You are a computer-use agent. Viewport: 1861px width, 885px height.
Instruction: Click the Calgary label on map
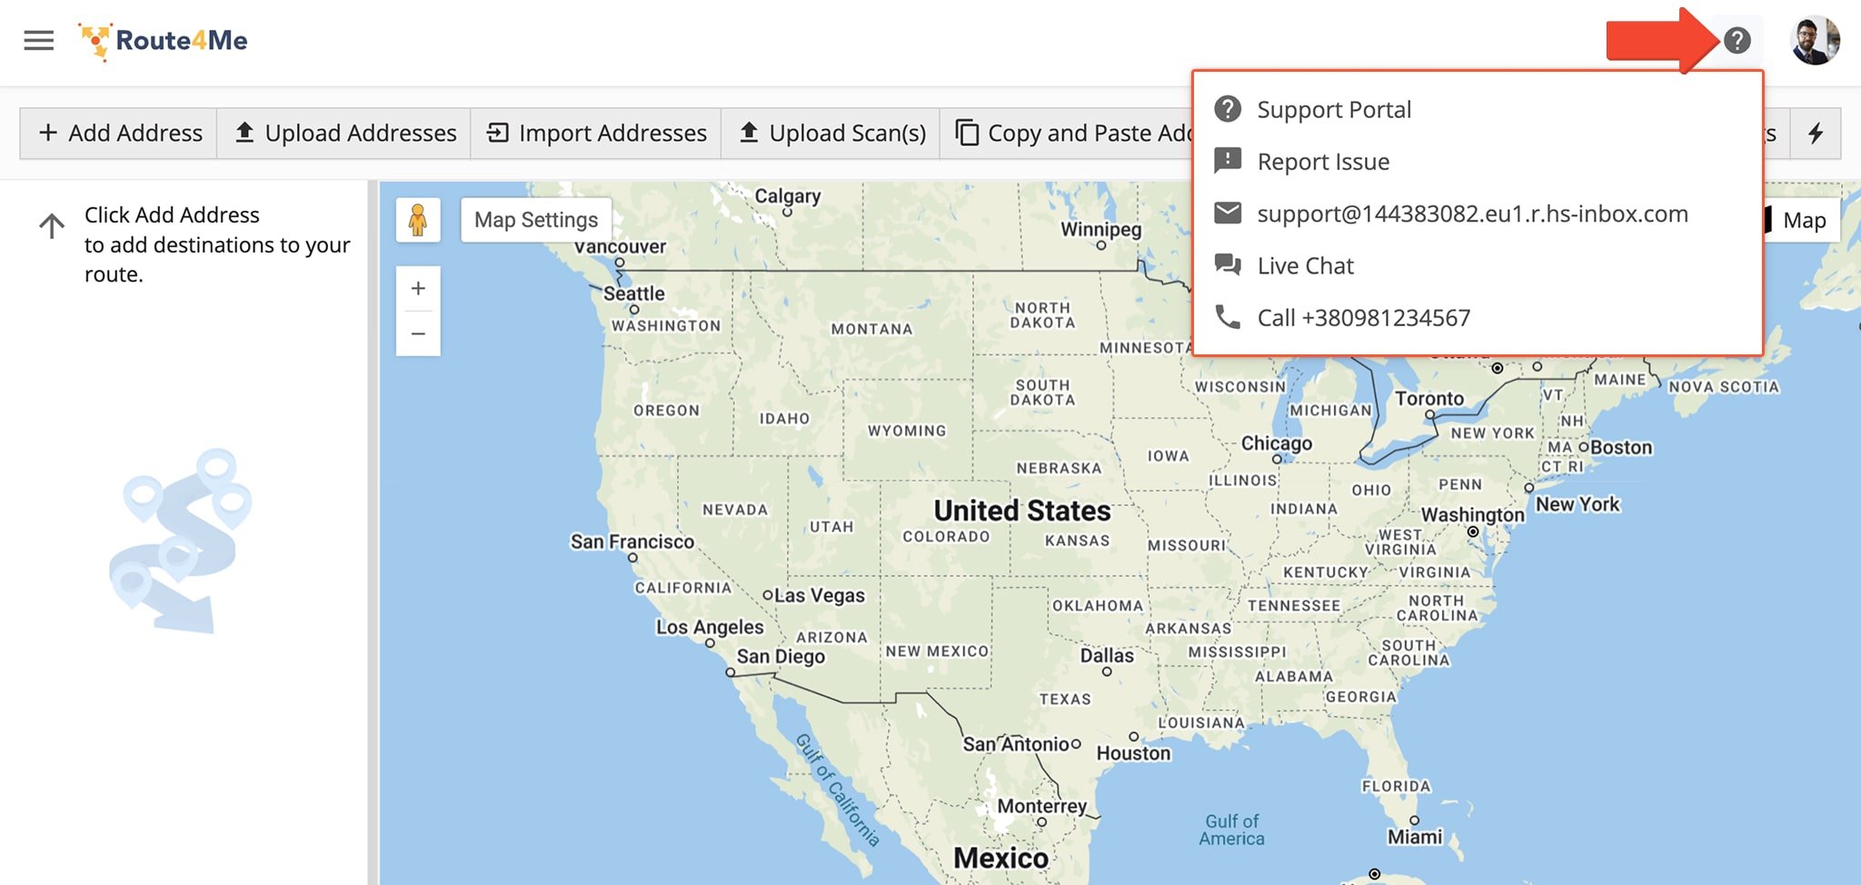coord(788,196)
